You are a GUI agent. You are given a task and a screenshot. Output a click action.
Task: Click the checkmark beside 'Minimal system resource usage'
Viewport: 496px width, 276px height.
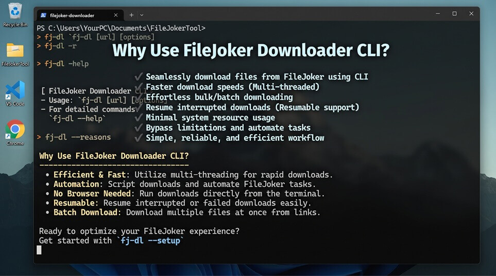point(139,117)
